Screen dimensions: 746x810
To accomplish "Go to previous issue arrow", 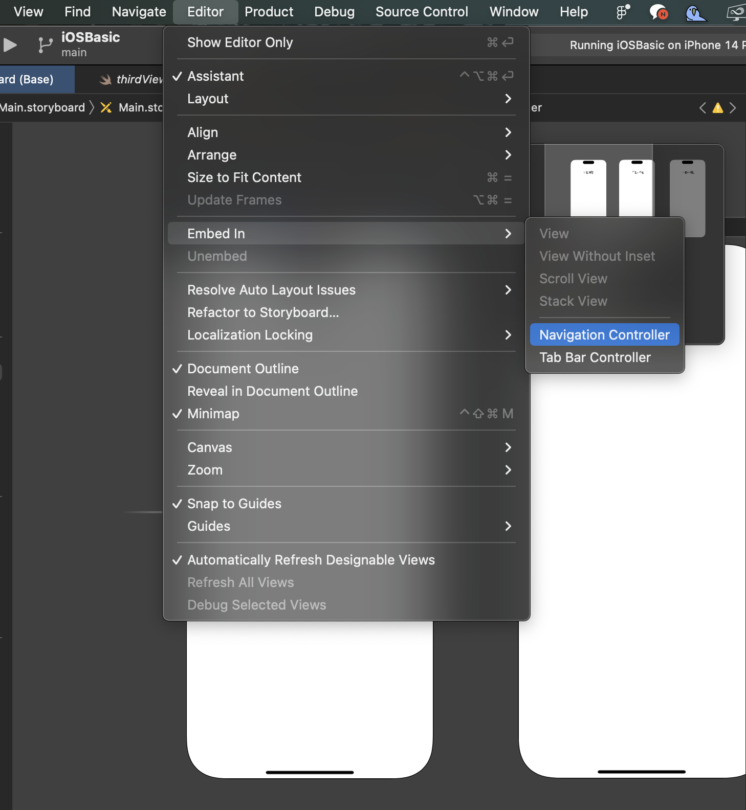I will pyautogui.click(x=703, y=108).
